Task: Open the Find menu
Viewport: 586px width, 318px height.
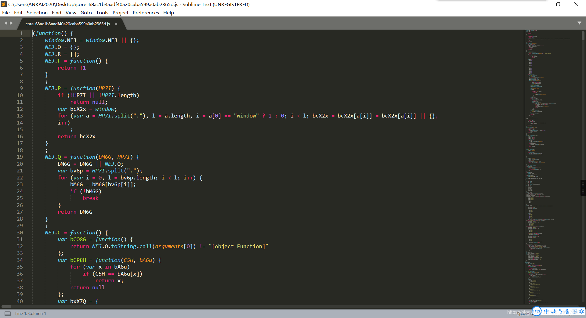Action: tap(56, 13)
